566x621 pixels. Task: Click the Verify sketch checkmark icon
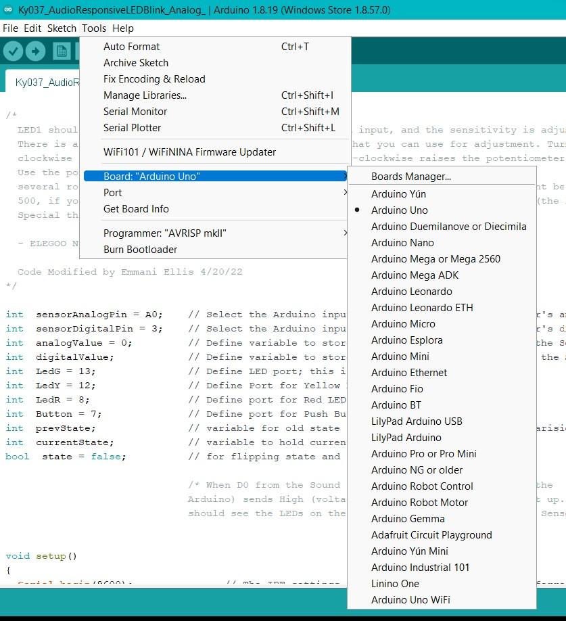13,51
